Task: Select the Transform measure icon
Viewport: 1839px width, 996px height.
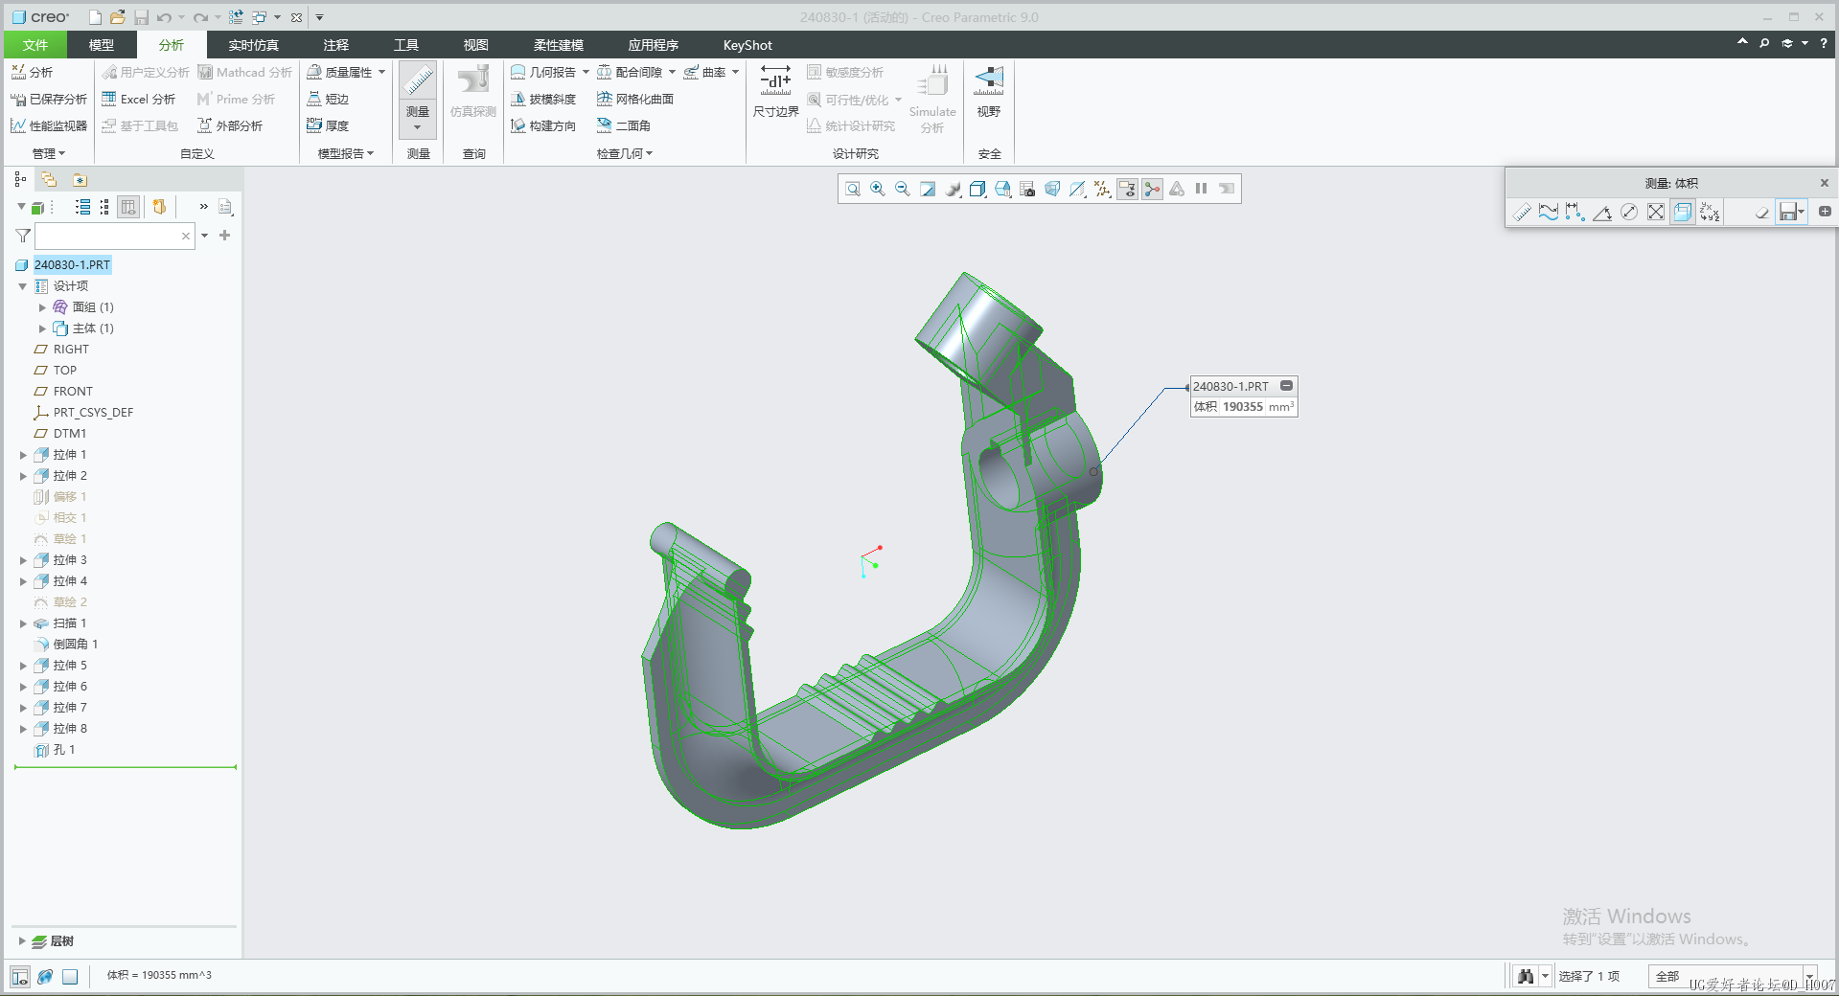Action: [x=1710, y=212]
